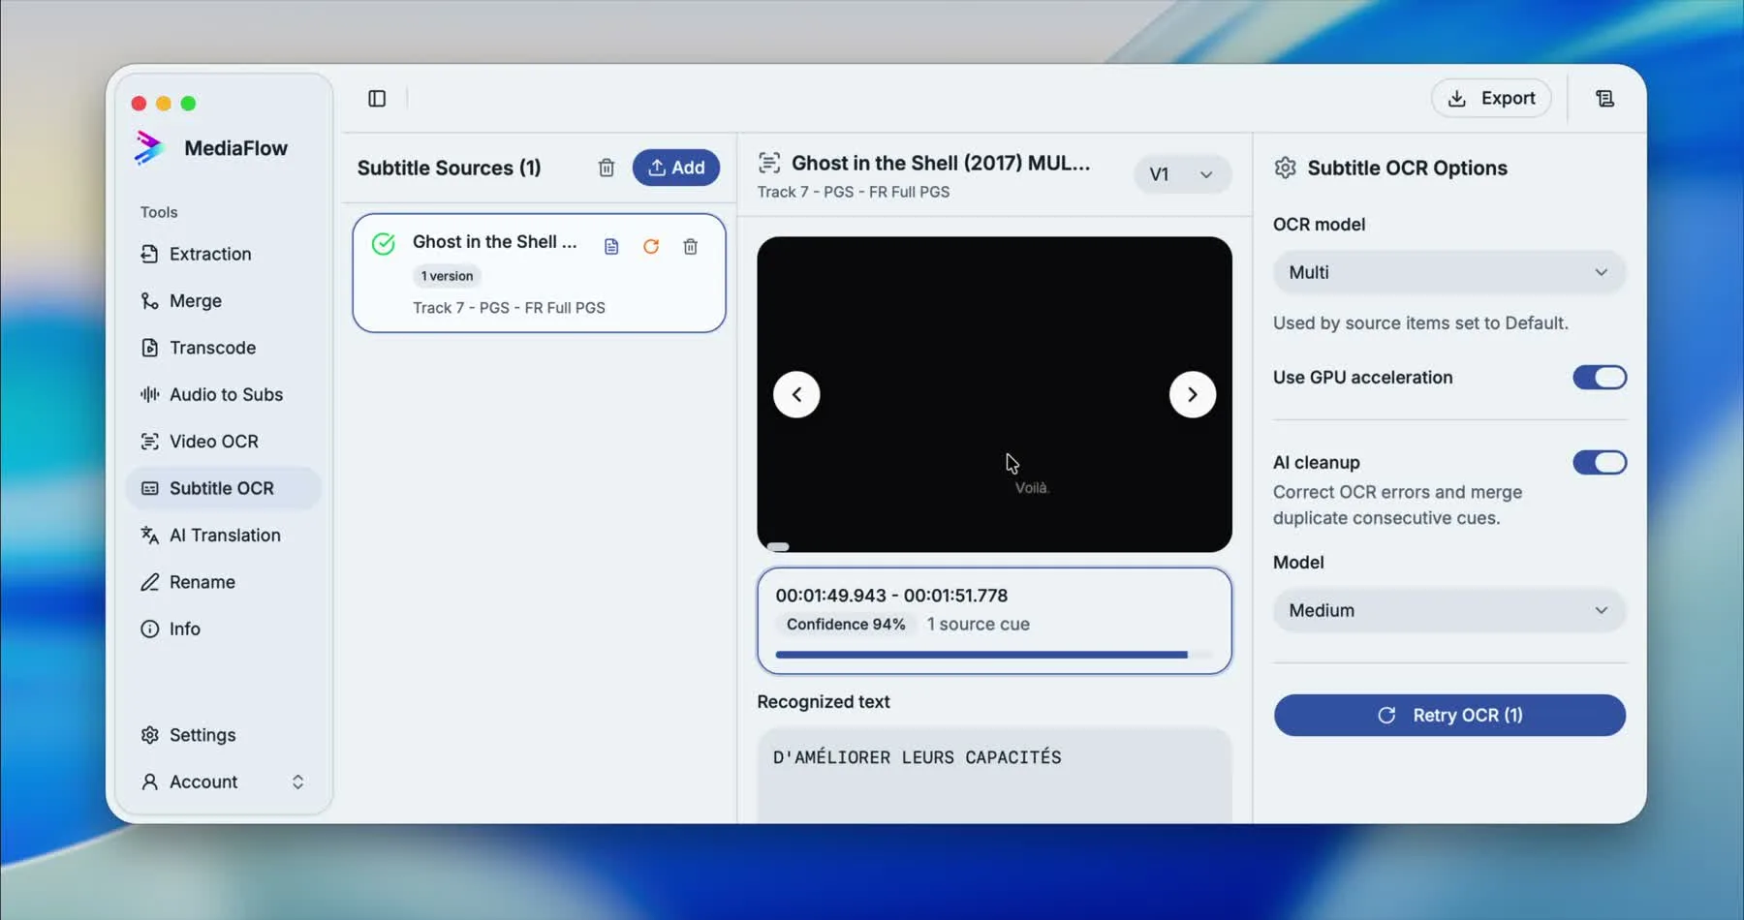Screen dimensions: 1744x920
Task: Open the OCR model dropdown
Action: (x=1449, y=273)
